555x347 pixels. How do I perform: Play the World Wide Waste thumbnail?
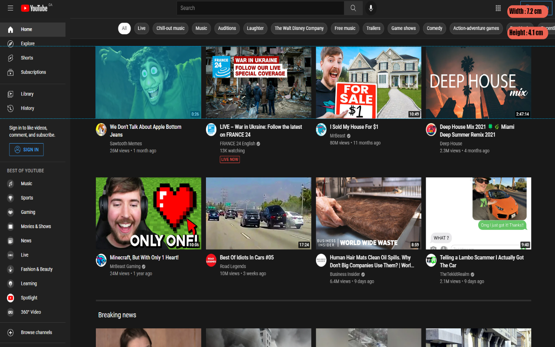pos(369,213)
